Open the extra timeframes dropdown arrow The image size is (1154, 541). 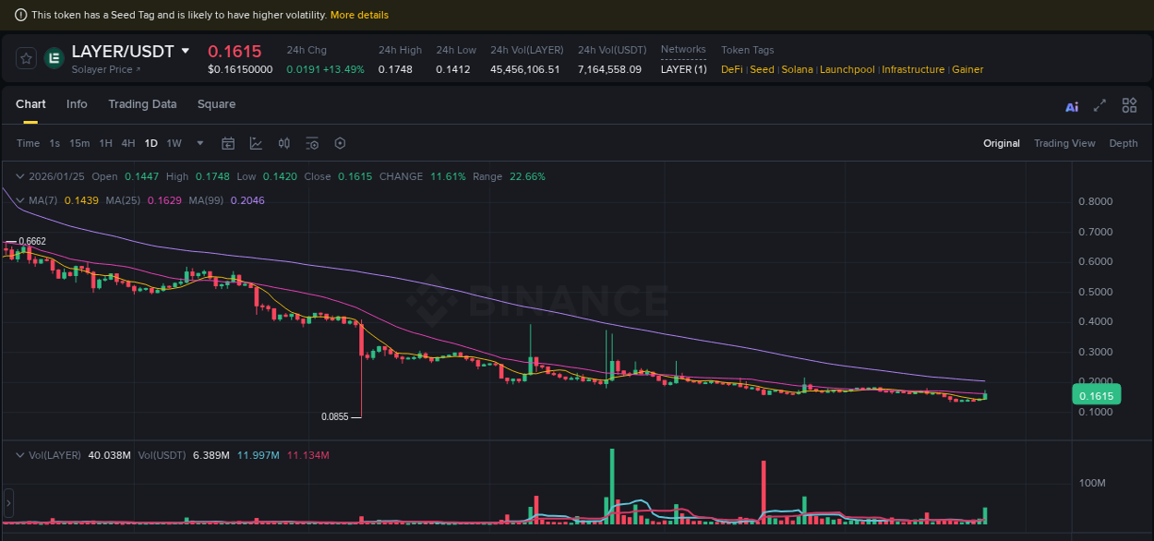click(199, 143)
